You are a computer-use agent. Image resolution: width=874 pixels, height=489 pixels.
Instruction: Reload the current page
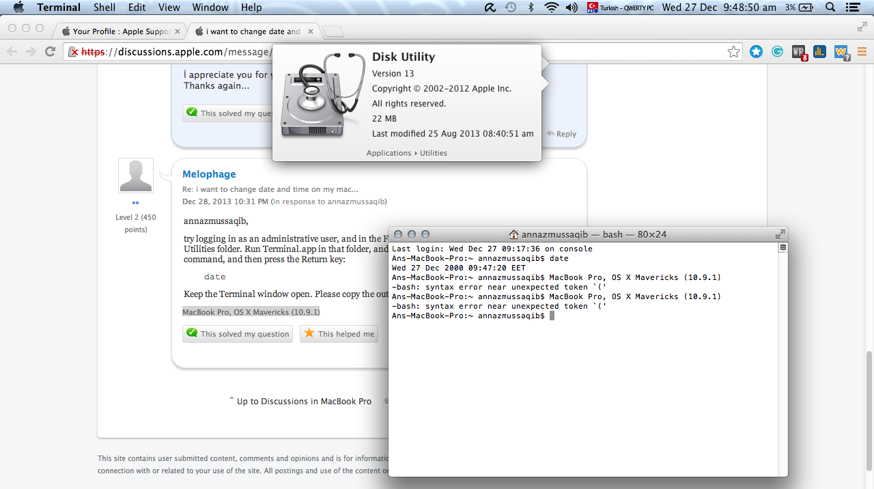click(50, 51)
